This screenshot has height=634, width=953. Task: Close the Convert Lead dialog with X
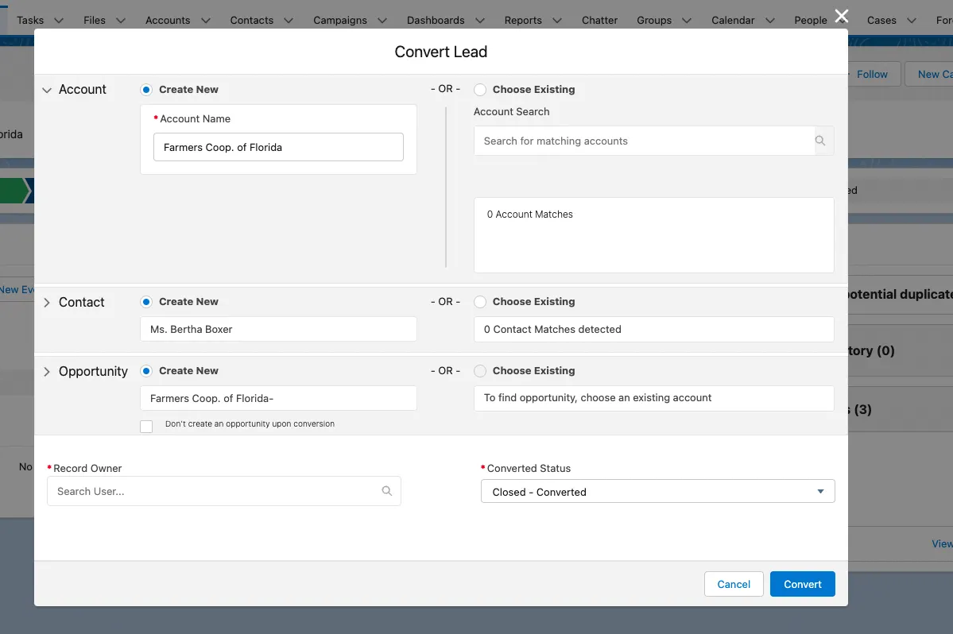click(x=841, y=16)
